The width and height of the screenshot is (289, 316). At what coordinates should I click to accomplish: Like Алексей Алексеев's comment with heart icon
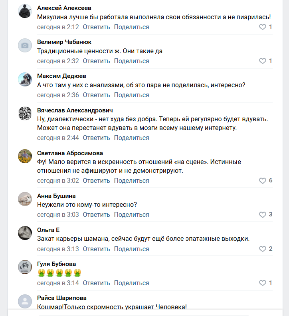click(x=263, y=27)
